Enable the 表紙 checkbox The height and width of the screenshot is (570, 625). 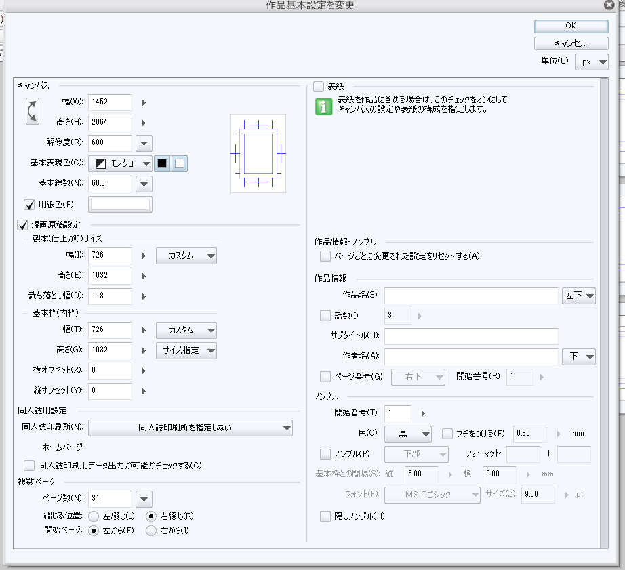tap(319, 87)
